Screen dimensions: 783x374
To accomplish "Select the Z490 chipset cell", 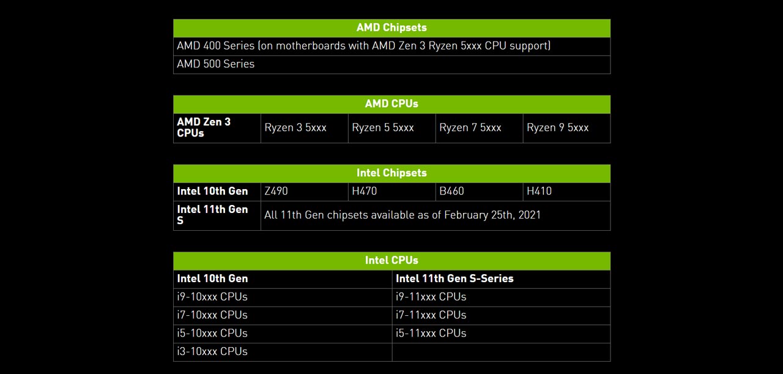I will tap(276, 191).
